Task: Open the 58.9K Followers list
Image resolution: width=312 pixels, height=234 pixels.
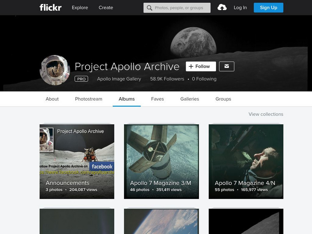Action: [167, 79]
